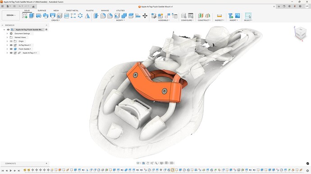Screen dimensions: 311x174
Task: Open the ASSEMBLE dropdown menu
Action: point(164,20)
